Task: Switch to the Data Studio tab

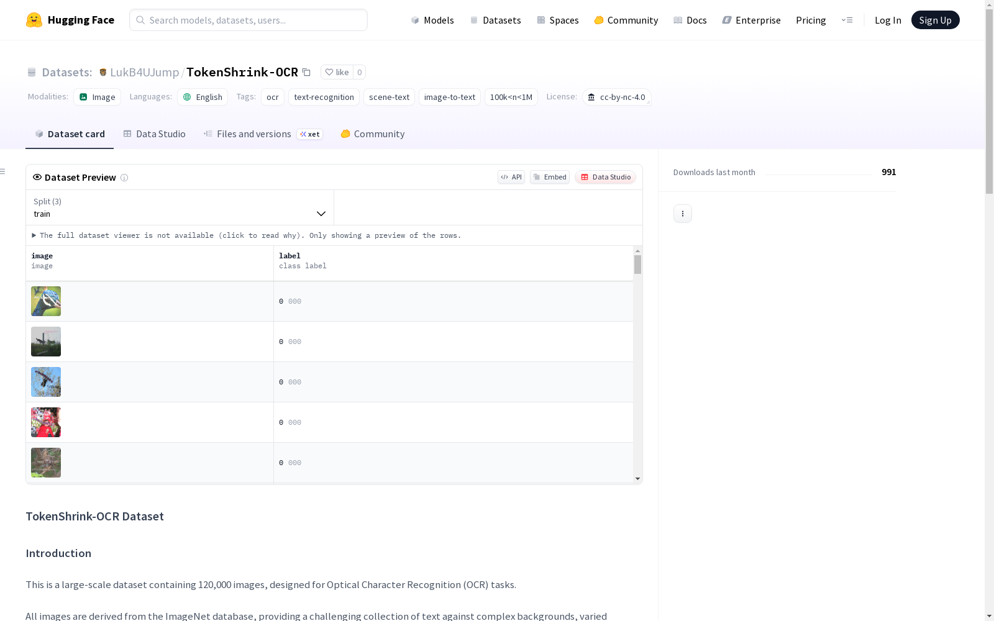Action: (154, 134)
